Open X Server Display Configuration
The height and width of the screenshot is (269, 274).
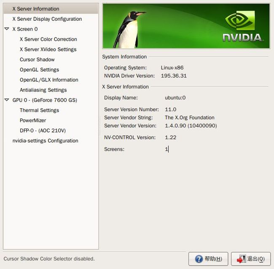47,19
